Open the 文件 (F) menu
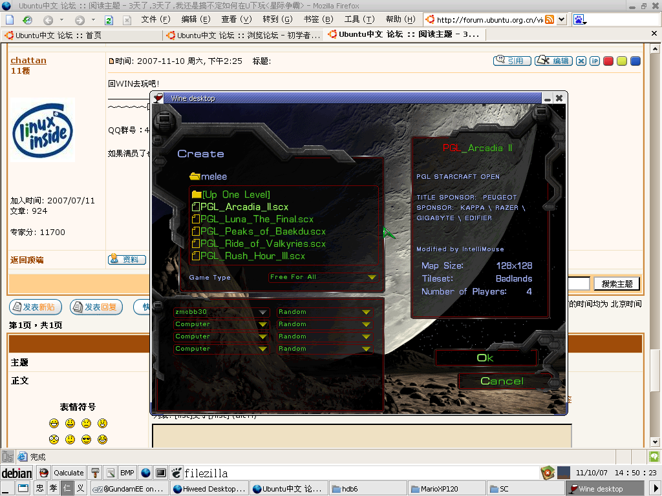 [x=155, y=19]
